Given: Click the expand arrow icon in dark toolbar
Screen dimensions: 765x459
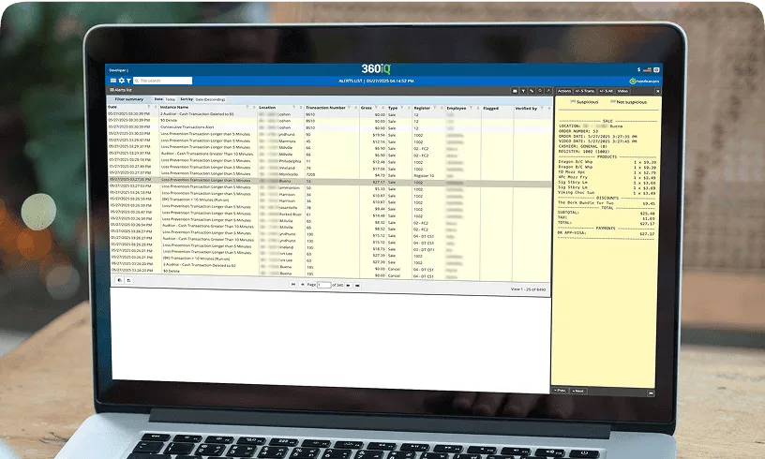Looking at the screenshot, I should 547,91.
